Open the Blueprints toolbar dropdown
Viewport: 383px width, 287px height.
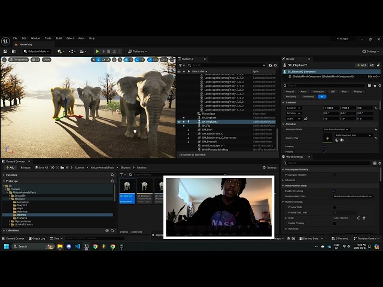(x=72, y=51)
